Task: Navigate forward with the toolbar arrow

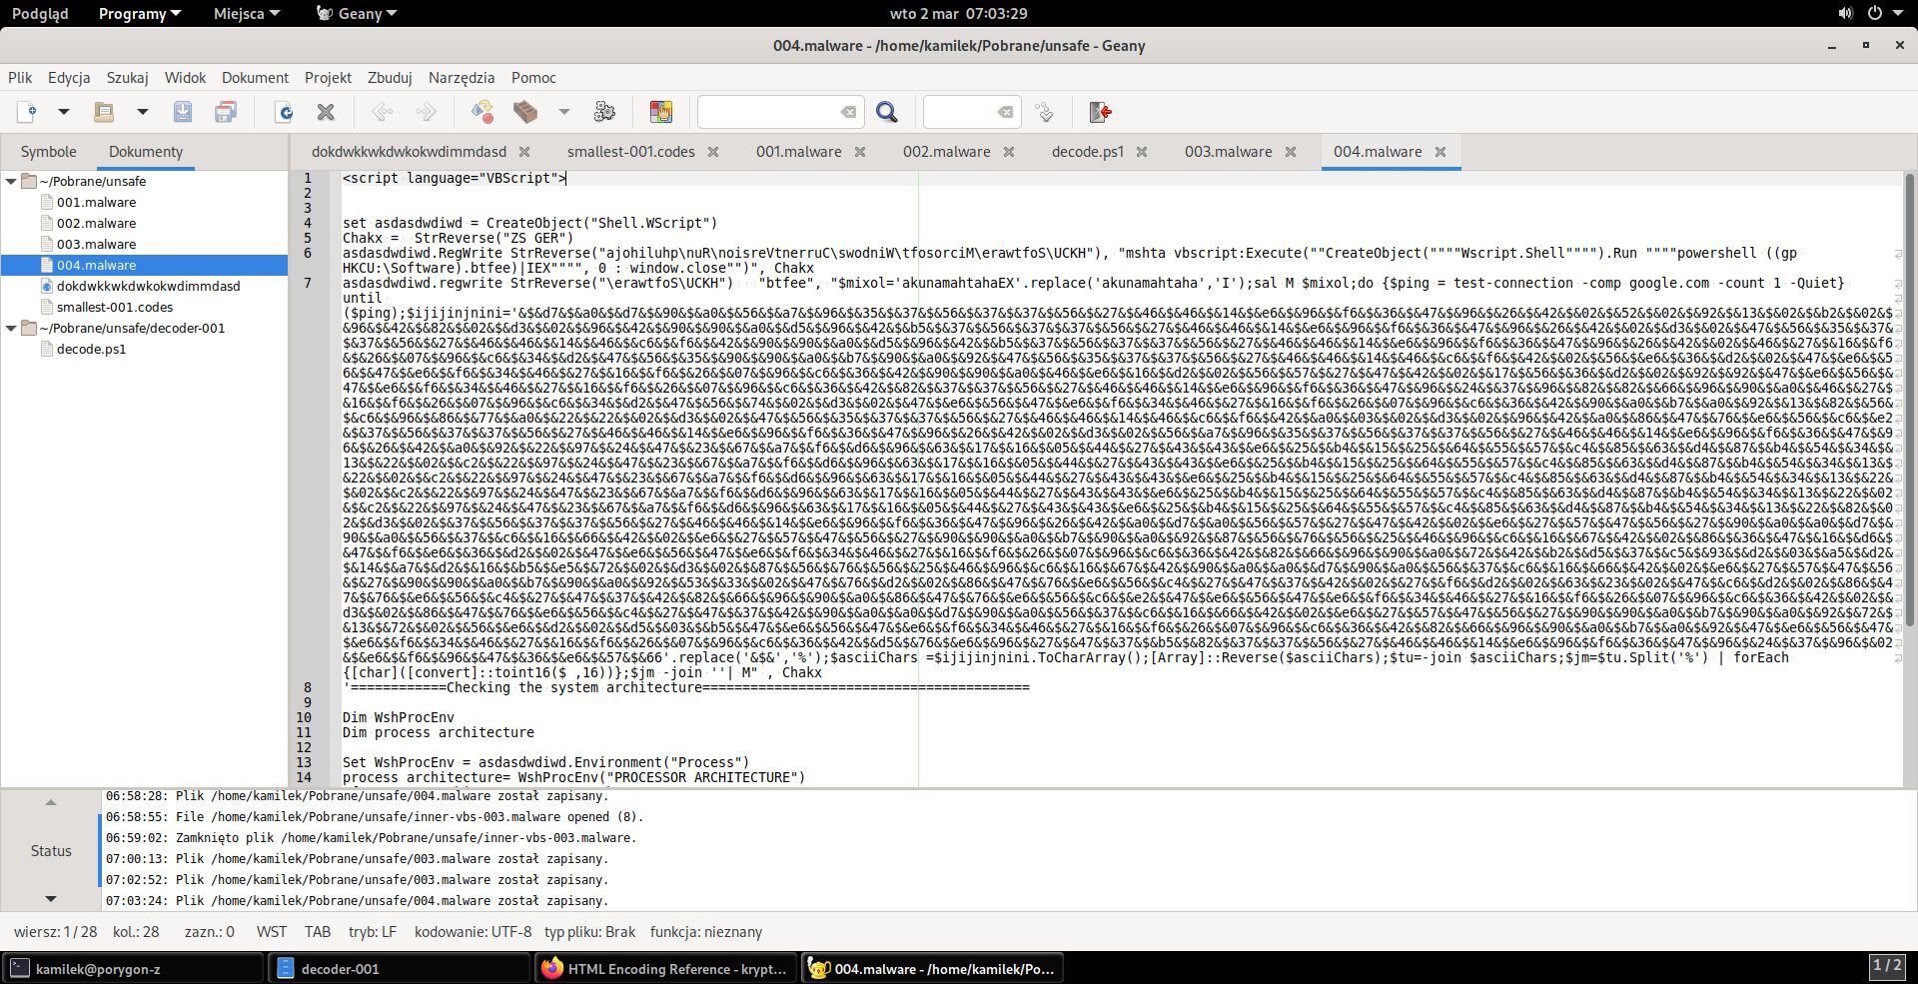Action: (x=426, y=112)
